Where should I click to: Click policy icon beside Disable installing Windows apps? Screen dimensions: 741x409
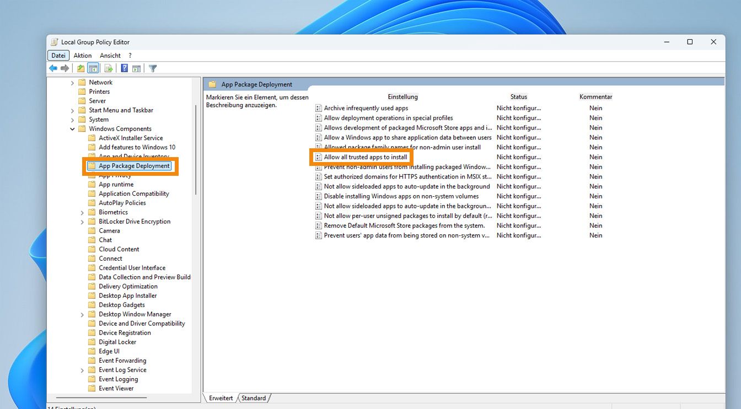(x=318, y=196)
